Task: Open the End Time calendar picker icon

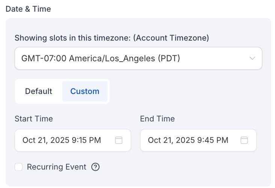Action: pyautogui.click(x=244, y=140)
